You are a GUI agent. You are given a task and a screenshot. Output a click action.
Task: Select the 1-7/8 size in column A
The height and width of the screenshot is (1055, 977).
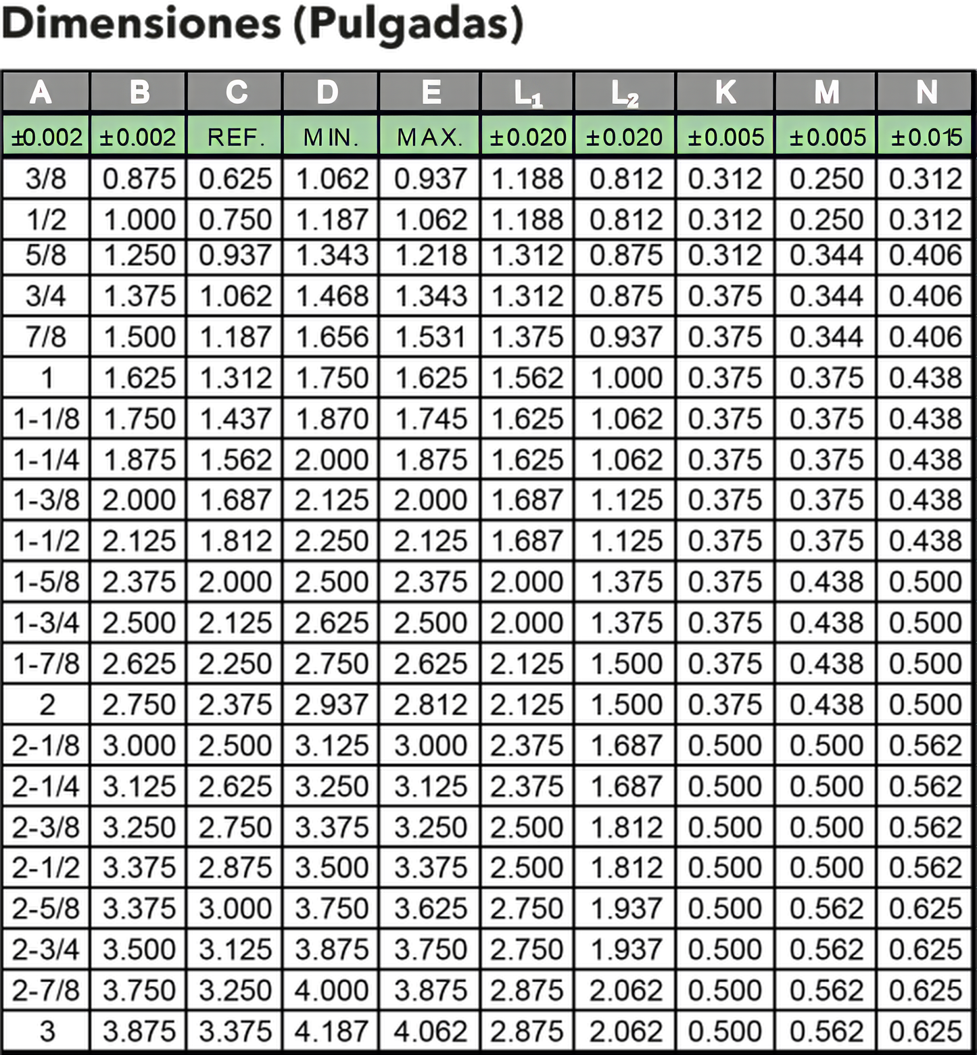coord(46,664)
